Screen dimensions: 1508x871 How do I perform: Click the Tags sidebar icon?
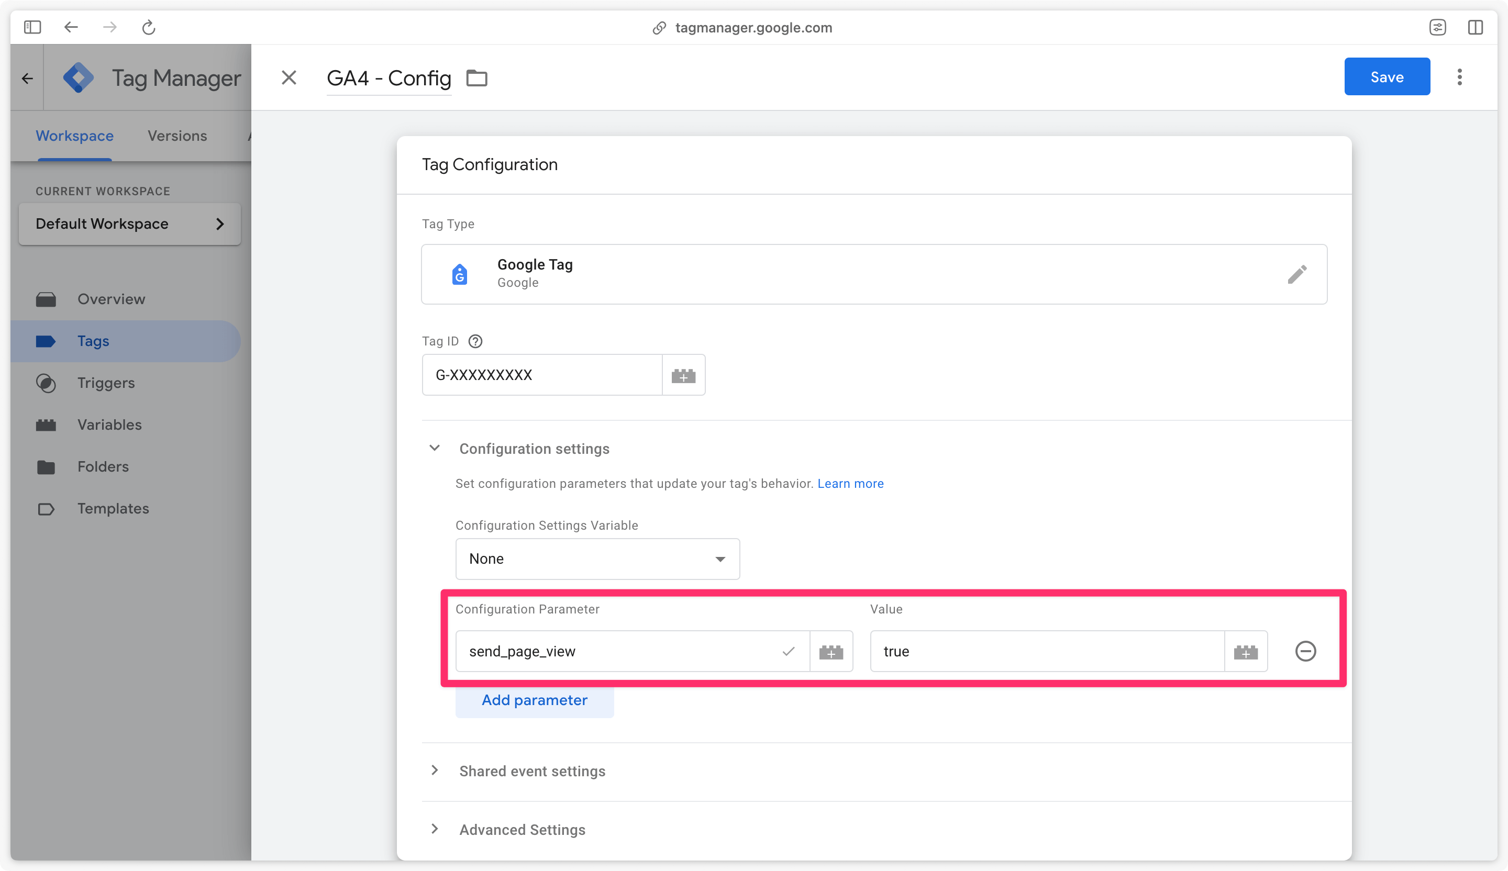tap(47, 341)
